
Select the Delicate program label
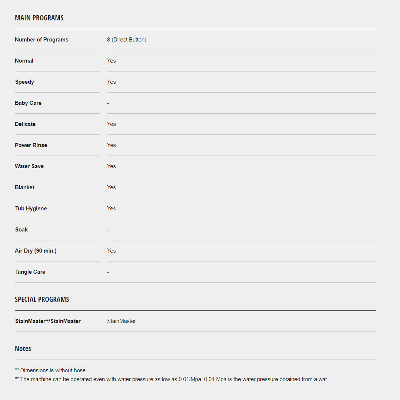pos(25,124)
